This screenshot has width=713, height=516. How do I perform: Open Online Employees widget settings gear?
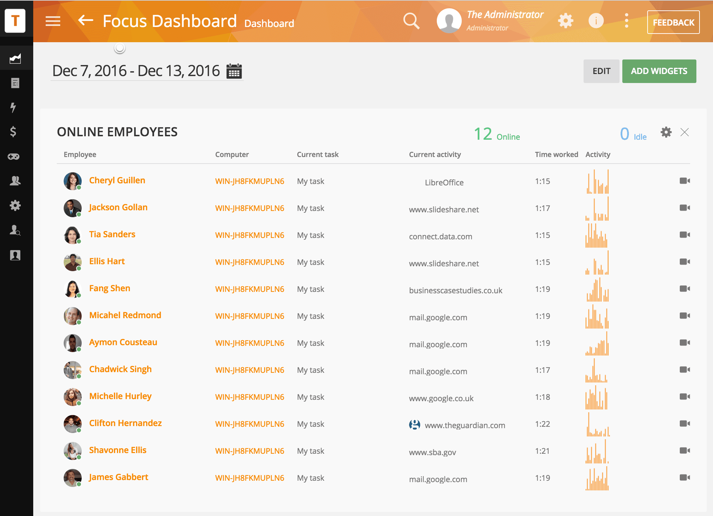coord(666,132)
